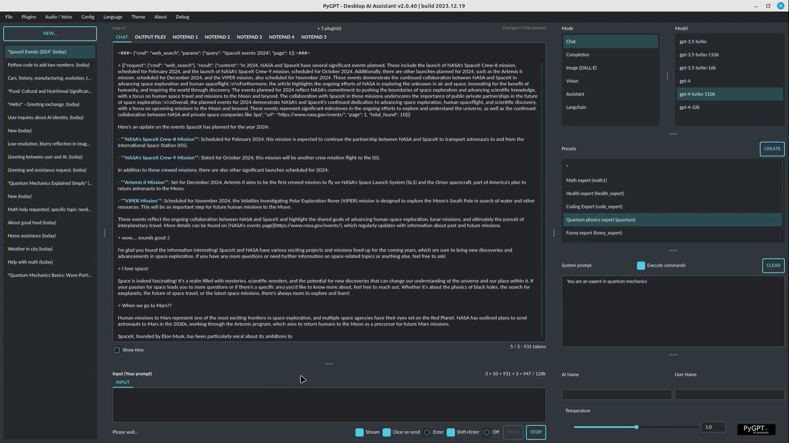This screenshot has width=789, height=443.
Task: Click the CREATE preset button
Action: 772,149
